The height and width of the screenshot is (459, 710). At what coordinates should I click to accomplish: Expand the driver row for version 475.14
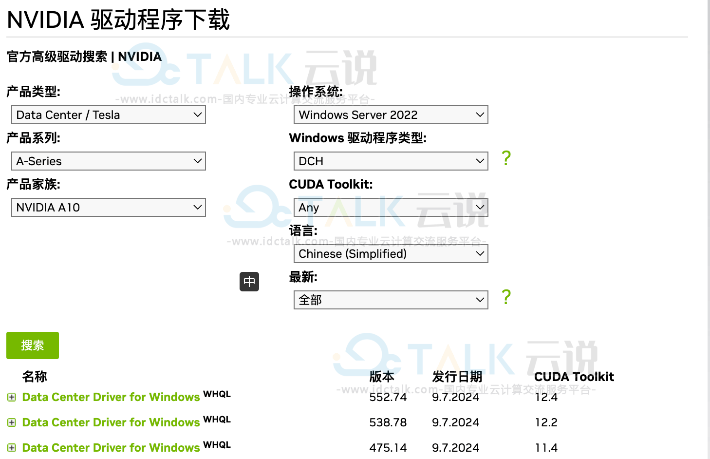pos(12,448)
